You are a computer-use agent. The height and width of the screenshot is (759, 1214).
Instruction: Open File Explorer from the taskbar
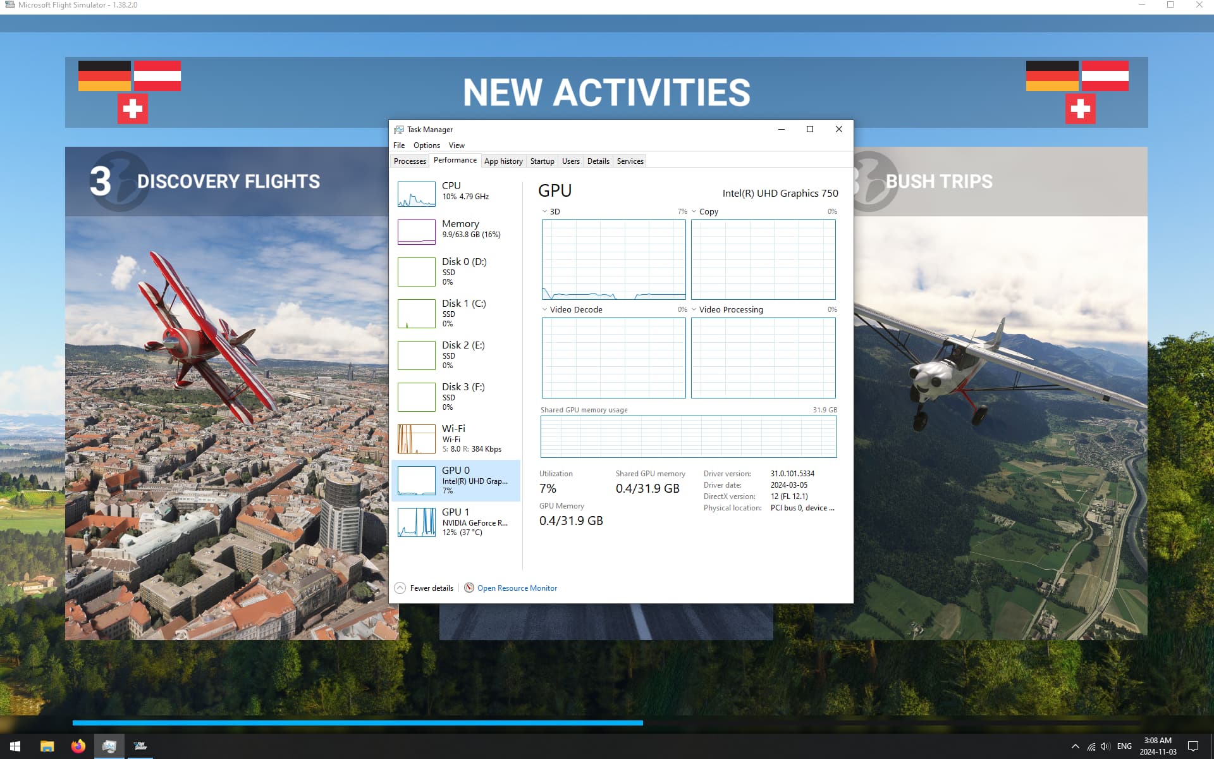(47, 746)
